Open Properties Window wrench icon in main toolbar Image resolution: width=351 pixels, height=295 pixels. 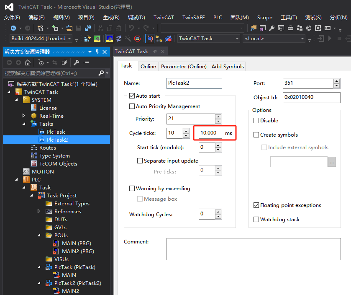pyautogui.click(x=272, y=28)
